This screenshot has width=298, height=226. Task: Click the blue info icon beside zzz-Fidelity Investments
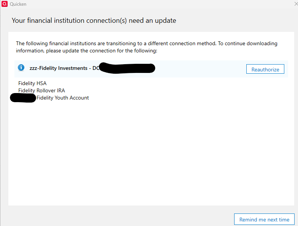(x=21, y=68)
